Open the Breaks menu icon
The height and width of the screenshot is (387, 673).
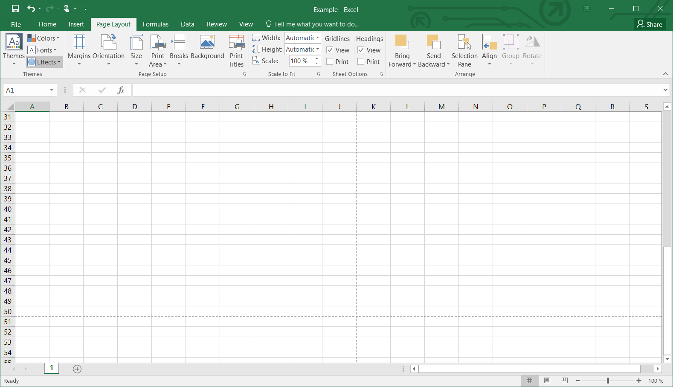[x=179, y=43]
